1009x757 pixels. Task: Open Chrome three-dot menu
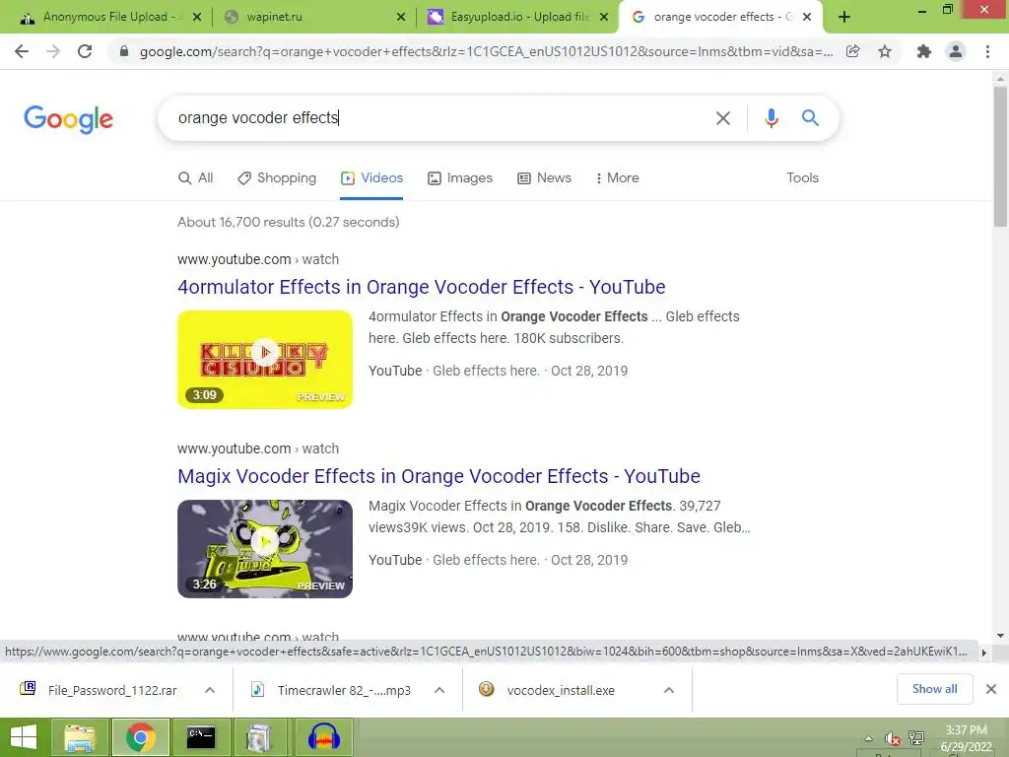987,51
